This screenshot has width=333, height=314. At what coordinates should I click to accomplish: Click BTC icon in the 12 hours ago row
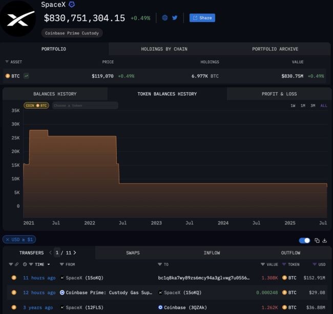click(14, 292)
